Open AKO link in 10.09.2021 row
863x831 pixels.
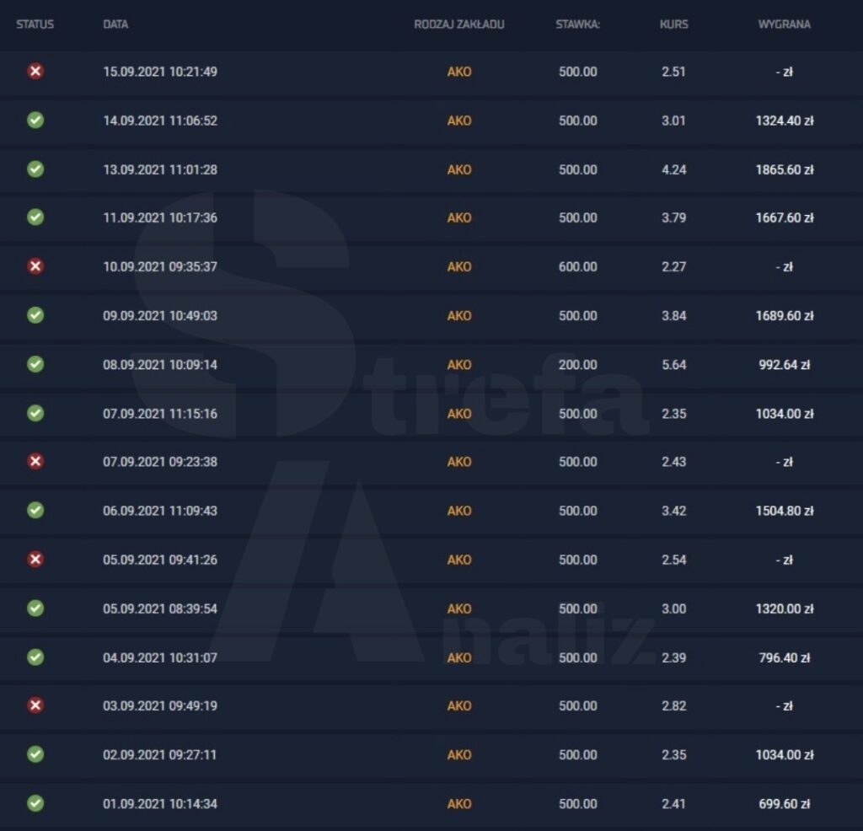(x=459, y=266)
